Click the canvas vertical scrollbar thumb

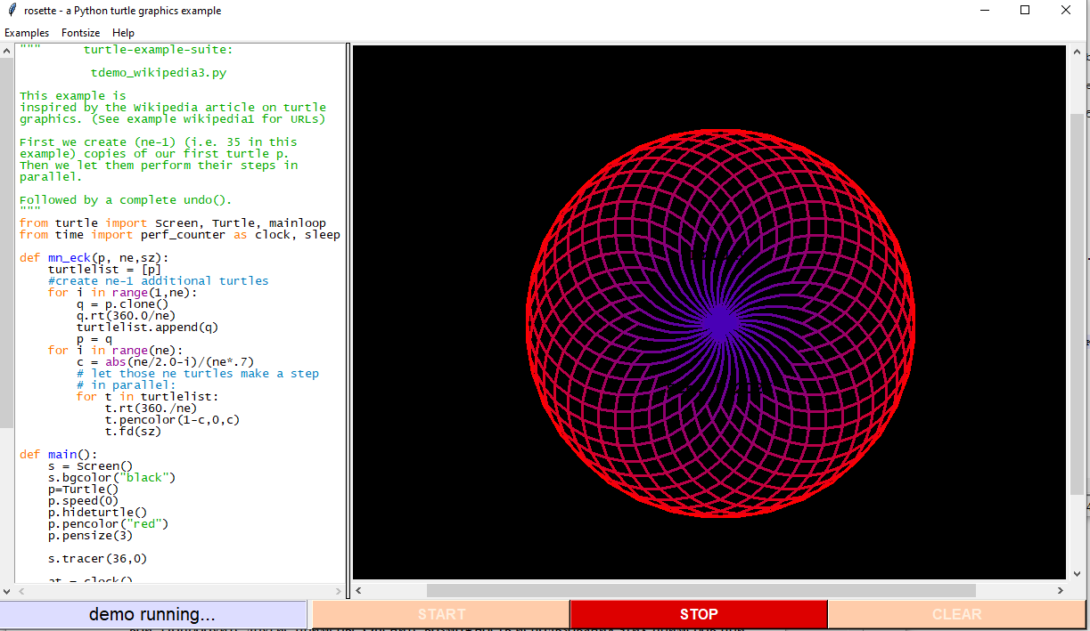pos(1077,303)
